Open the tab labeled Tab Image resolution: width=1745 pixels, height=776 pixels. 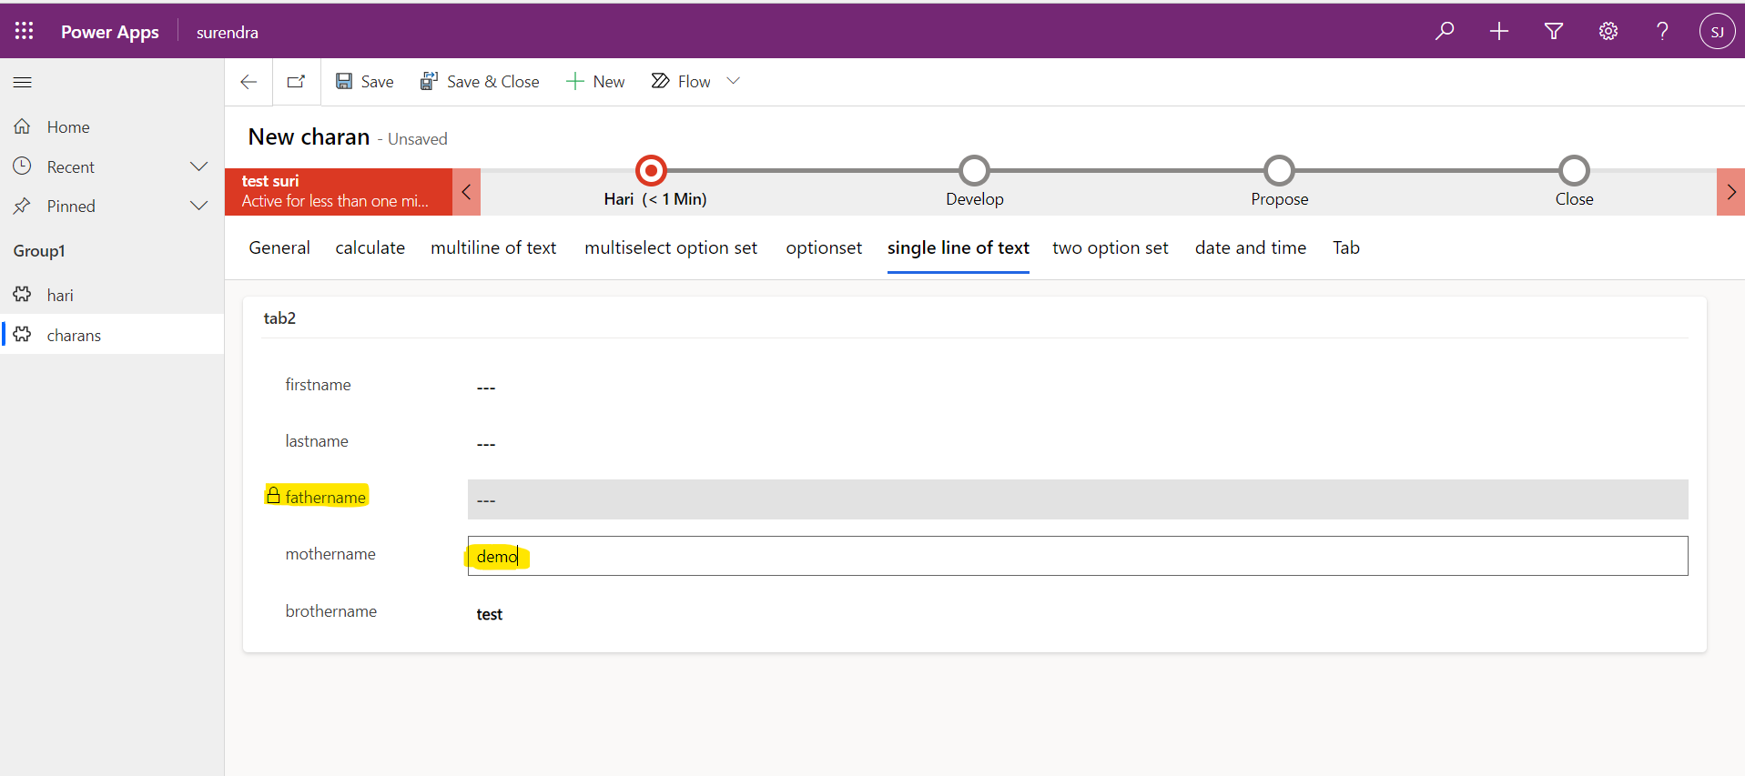1346,247
